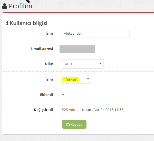The width and height of the screenshot is (154, 141).
Task: Click the Profilim page heading
Action: [21, 6]
